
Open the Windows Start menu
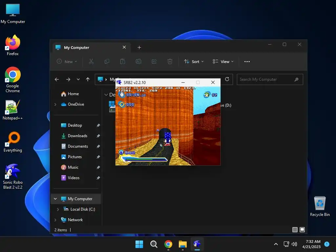tap(139, 244)
